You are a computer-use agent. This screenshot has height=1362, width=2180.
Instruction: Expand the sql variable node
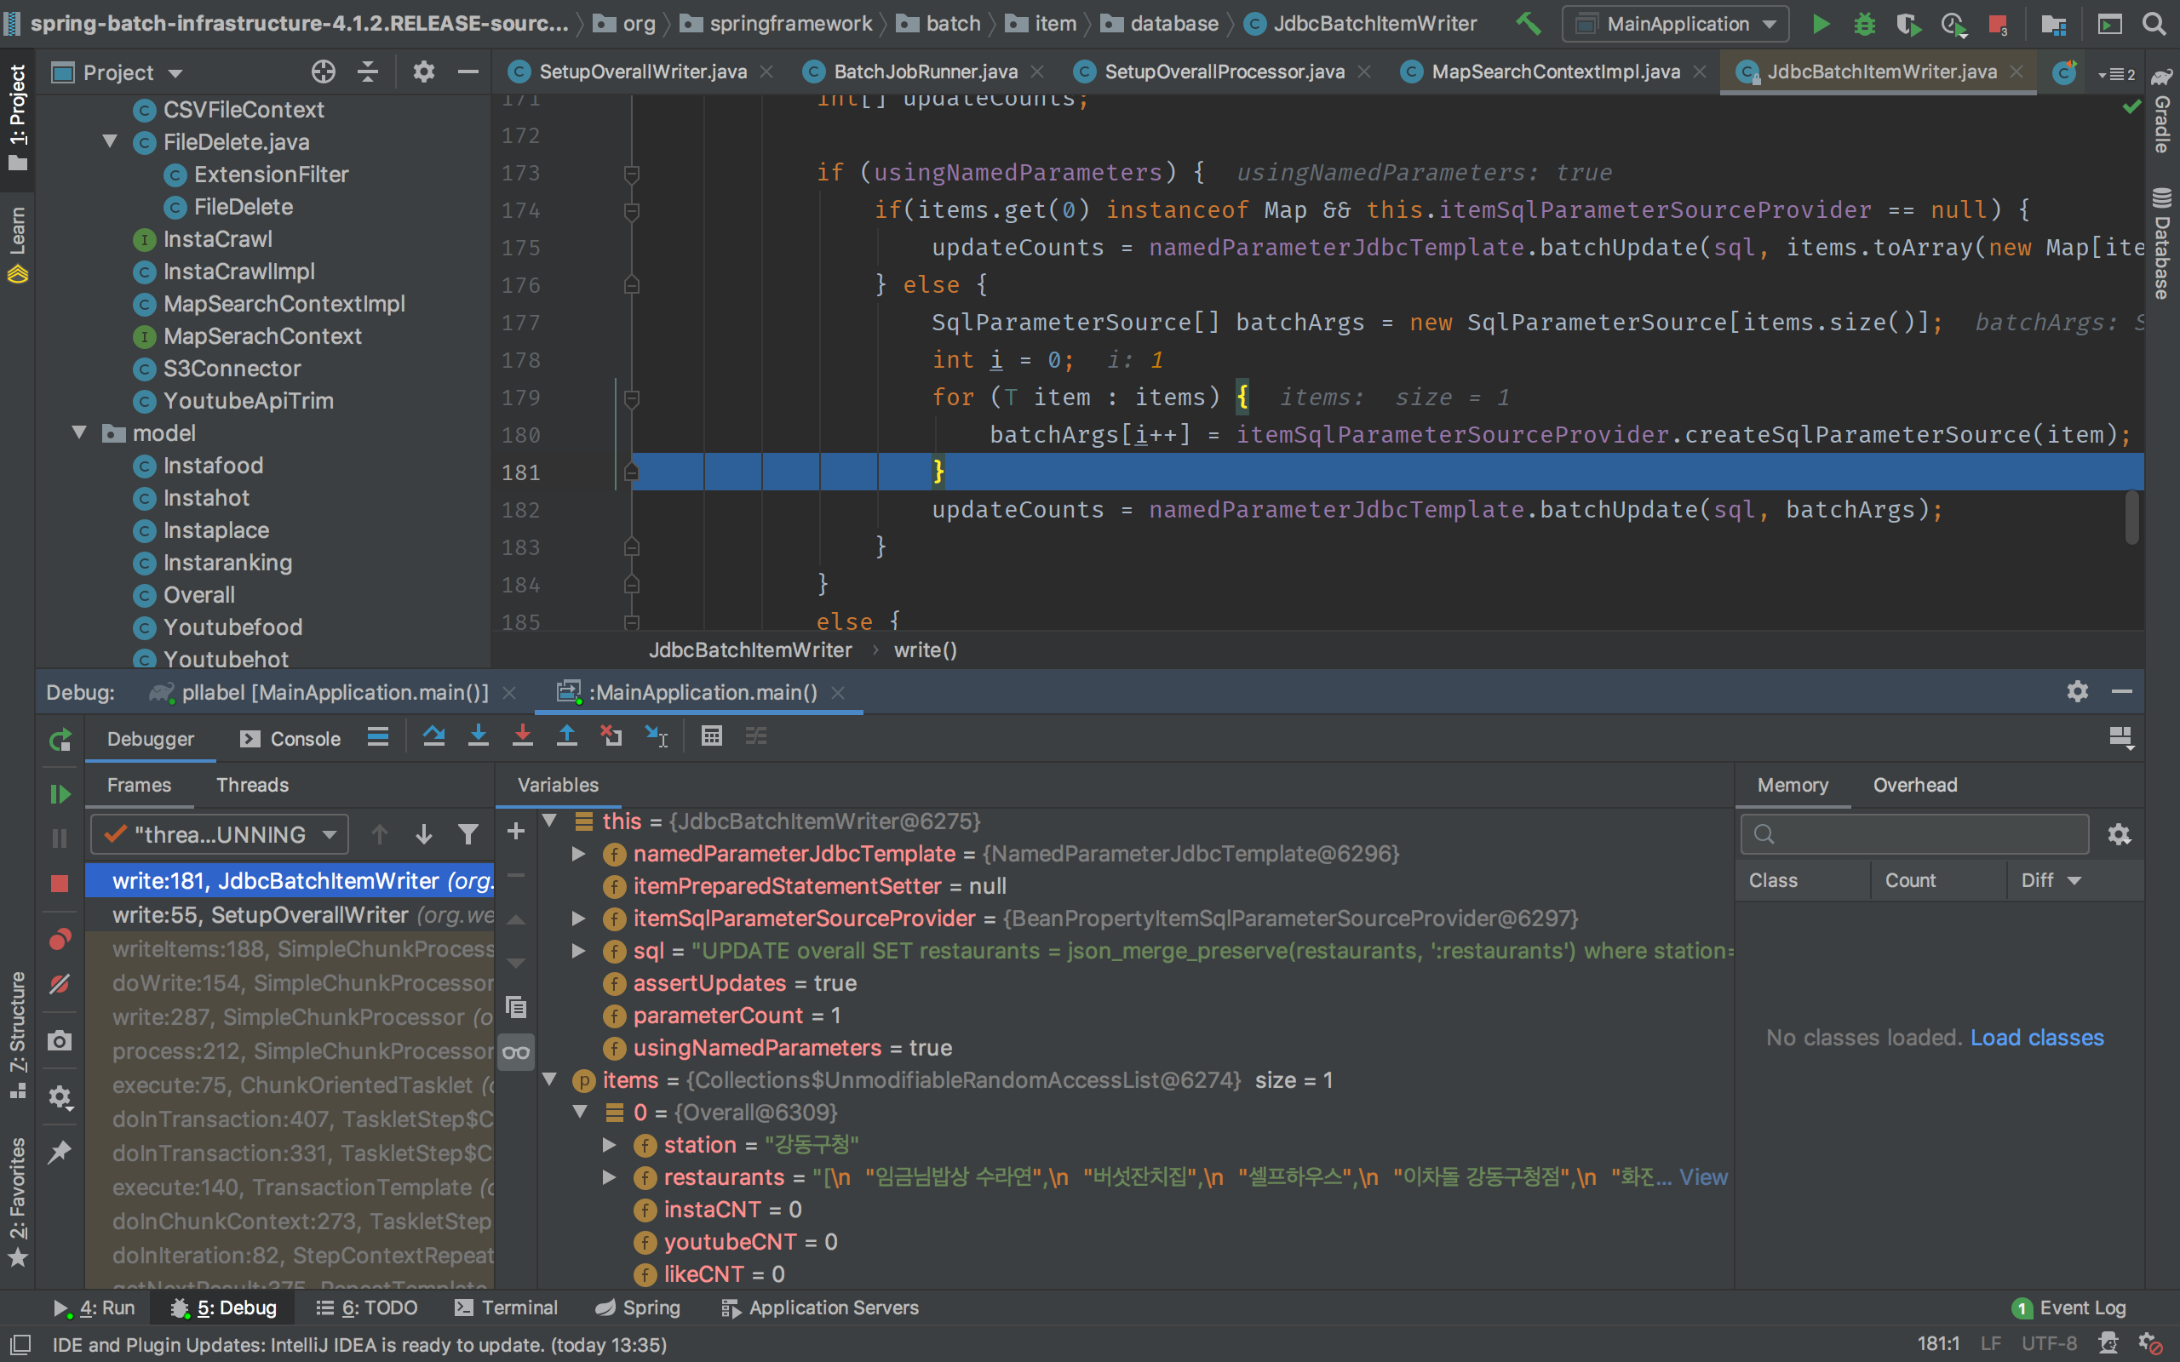pos(579,951)
